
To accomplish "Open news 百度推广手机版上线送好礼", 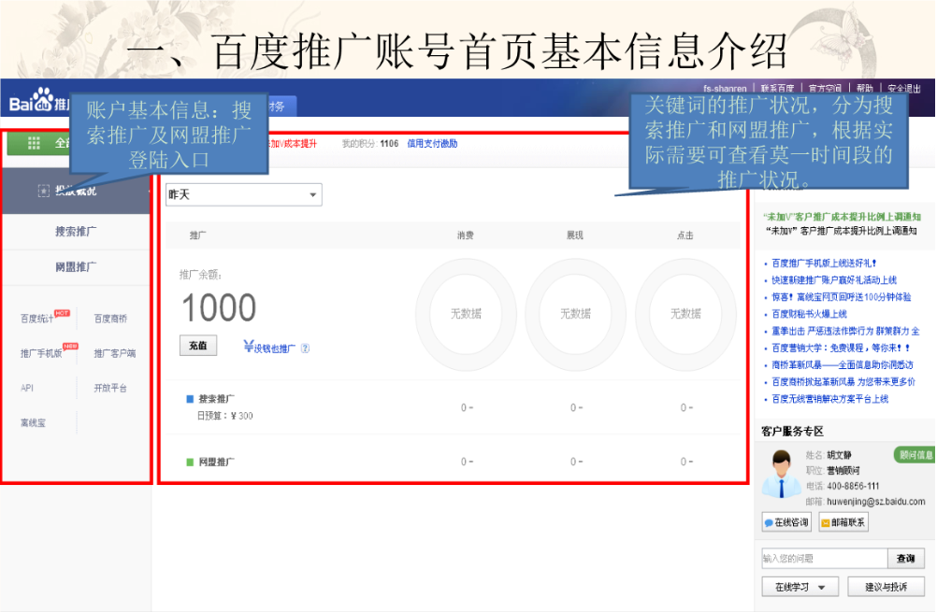I will (824, 263).
